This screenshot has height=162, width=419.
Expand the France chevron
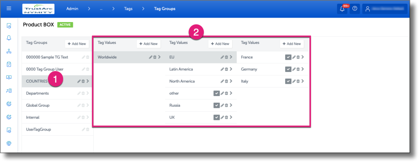[x=303, y=57]
